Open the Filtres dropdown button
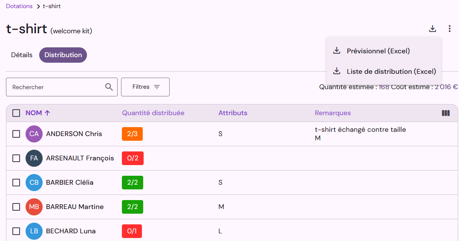This screenshot has height=241, width=459. [145, 87]
